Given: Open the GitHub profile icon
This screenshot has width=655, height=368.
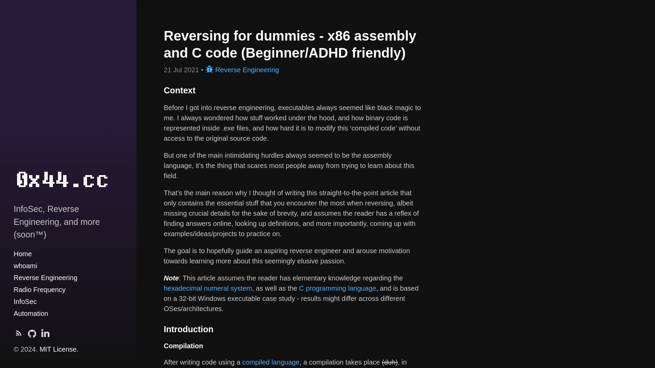Looking at the screenshot, I should pos(32,333).
